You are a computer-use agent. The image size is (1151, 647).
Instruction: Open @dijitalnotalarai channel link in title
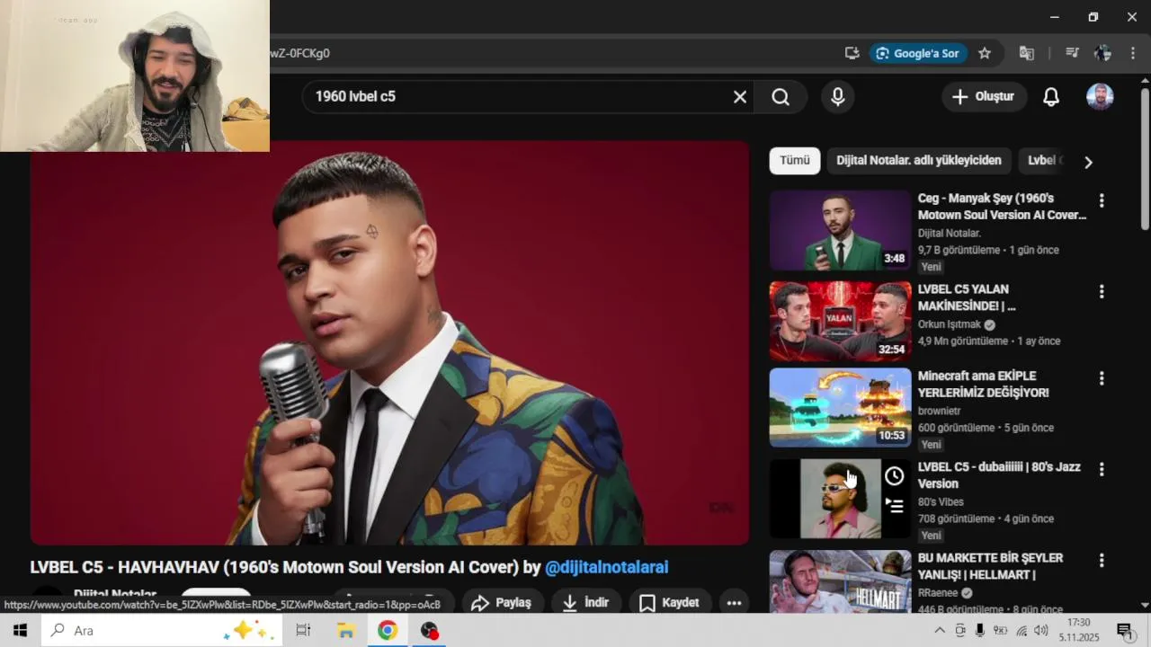pos(606,567)
